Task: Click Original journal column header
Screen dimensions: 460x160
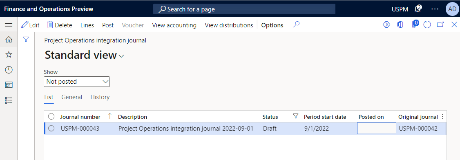Action: 418,117
